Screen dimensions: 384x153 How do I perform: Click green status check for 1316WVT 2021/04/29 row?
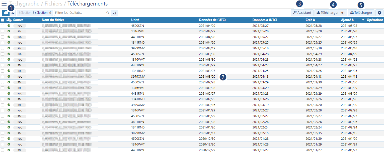click(9, 31)
